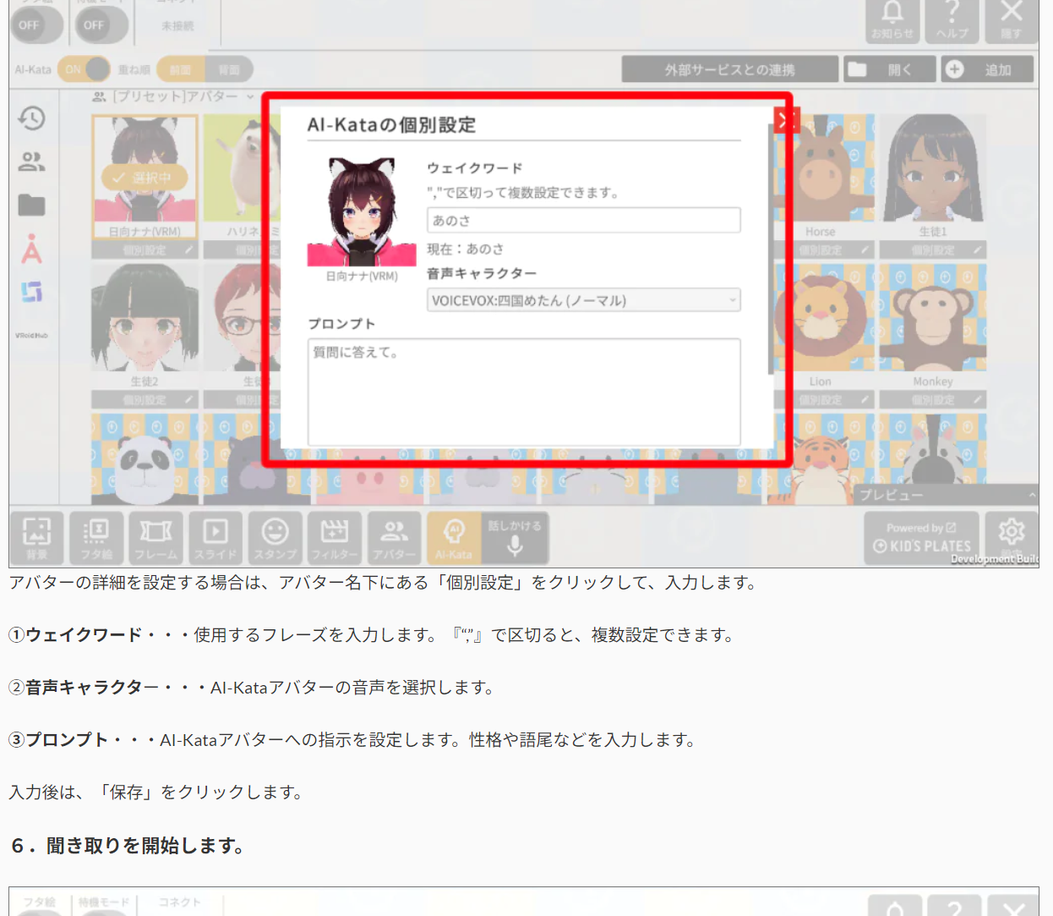Expand the プレビュー panel chevron
Viewport: 1053px width, 916px height.
pyautogui.click(x=1033, y=495)
